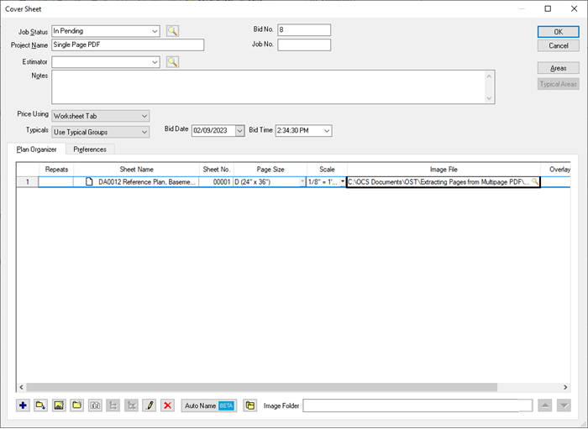
Task: Click the Auto Name BETA button
Action: coord(209,405)
